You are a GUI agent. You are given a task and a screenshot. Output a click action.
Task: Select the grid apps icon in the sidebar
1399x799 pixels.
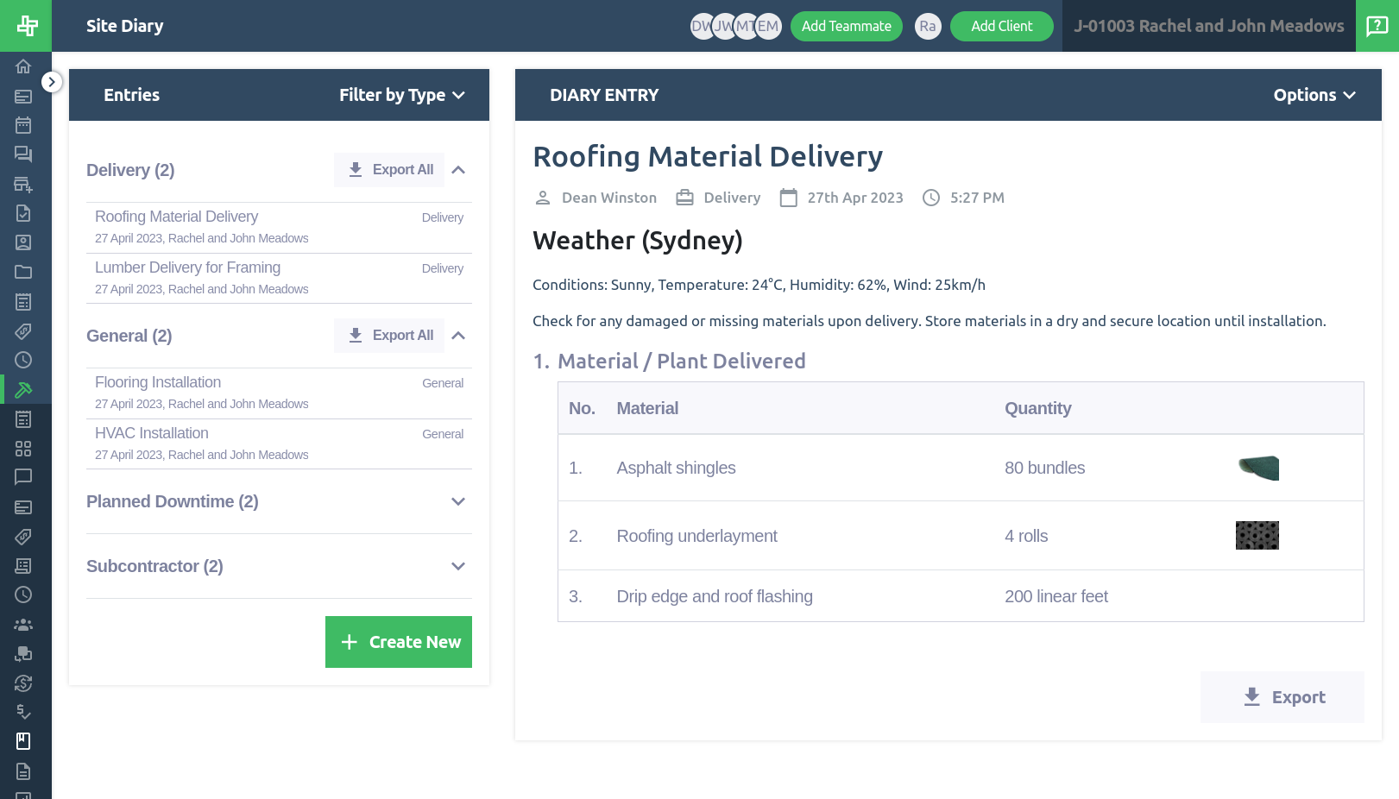23,449
